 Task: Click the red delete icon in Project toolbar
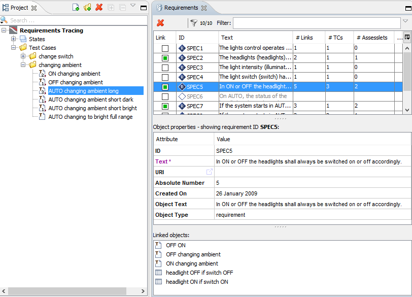[99, 7]
